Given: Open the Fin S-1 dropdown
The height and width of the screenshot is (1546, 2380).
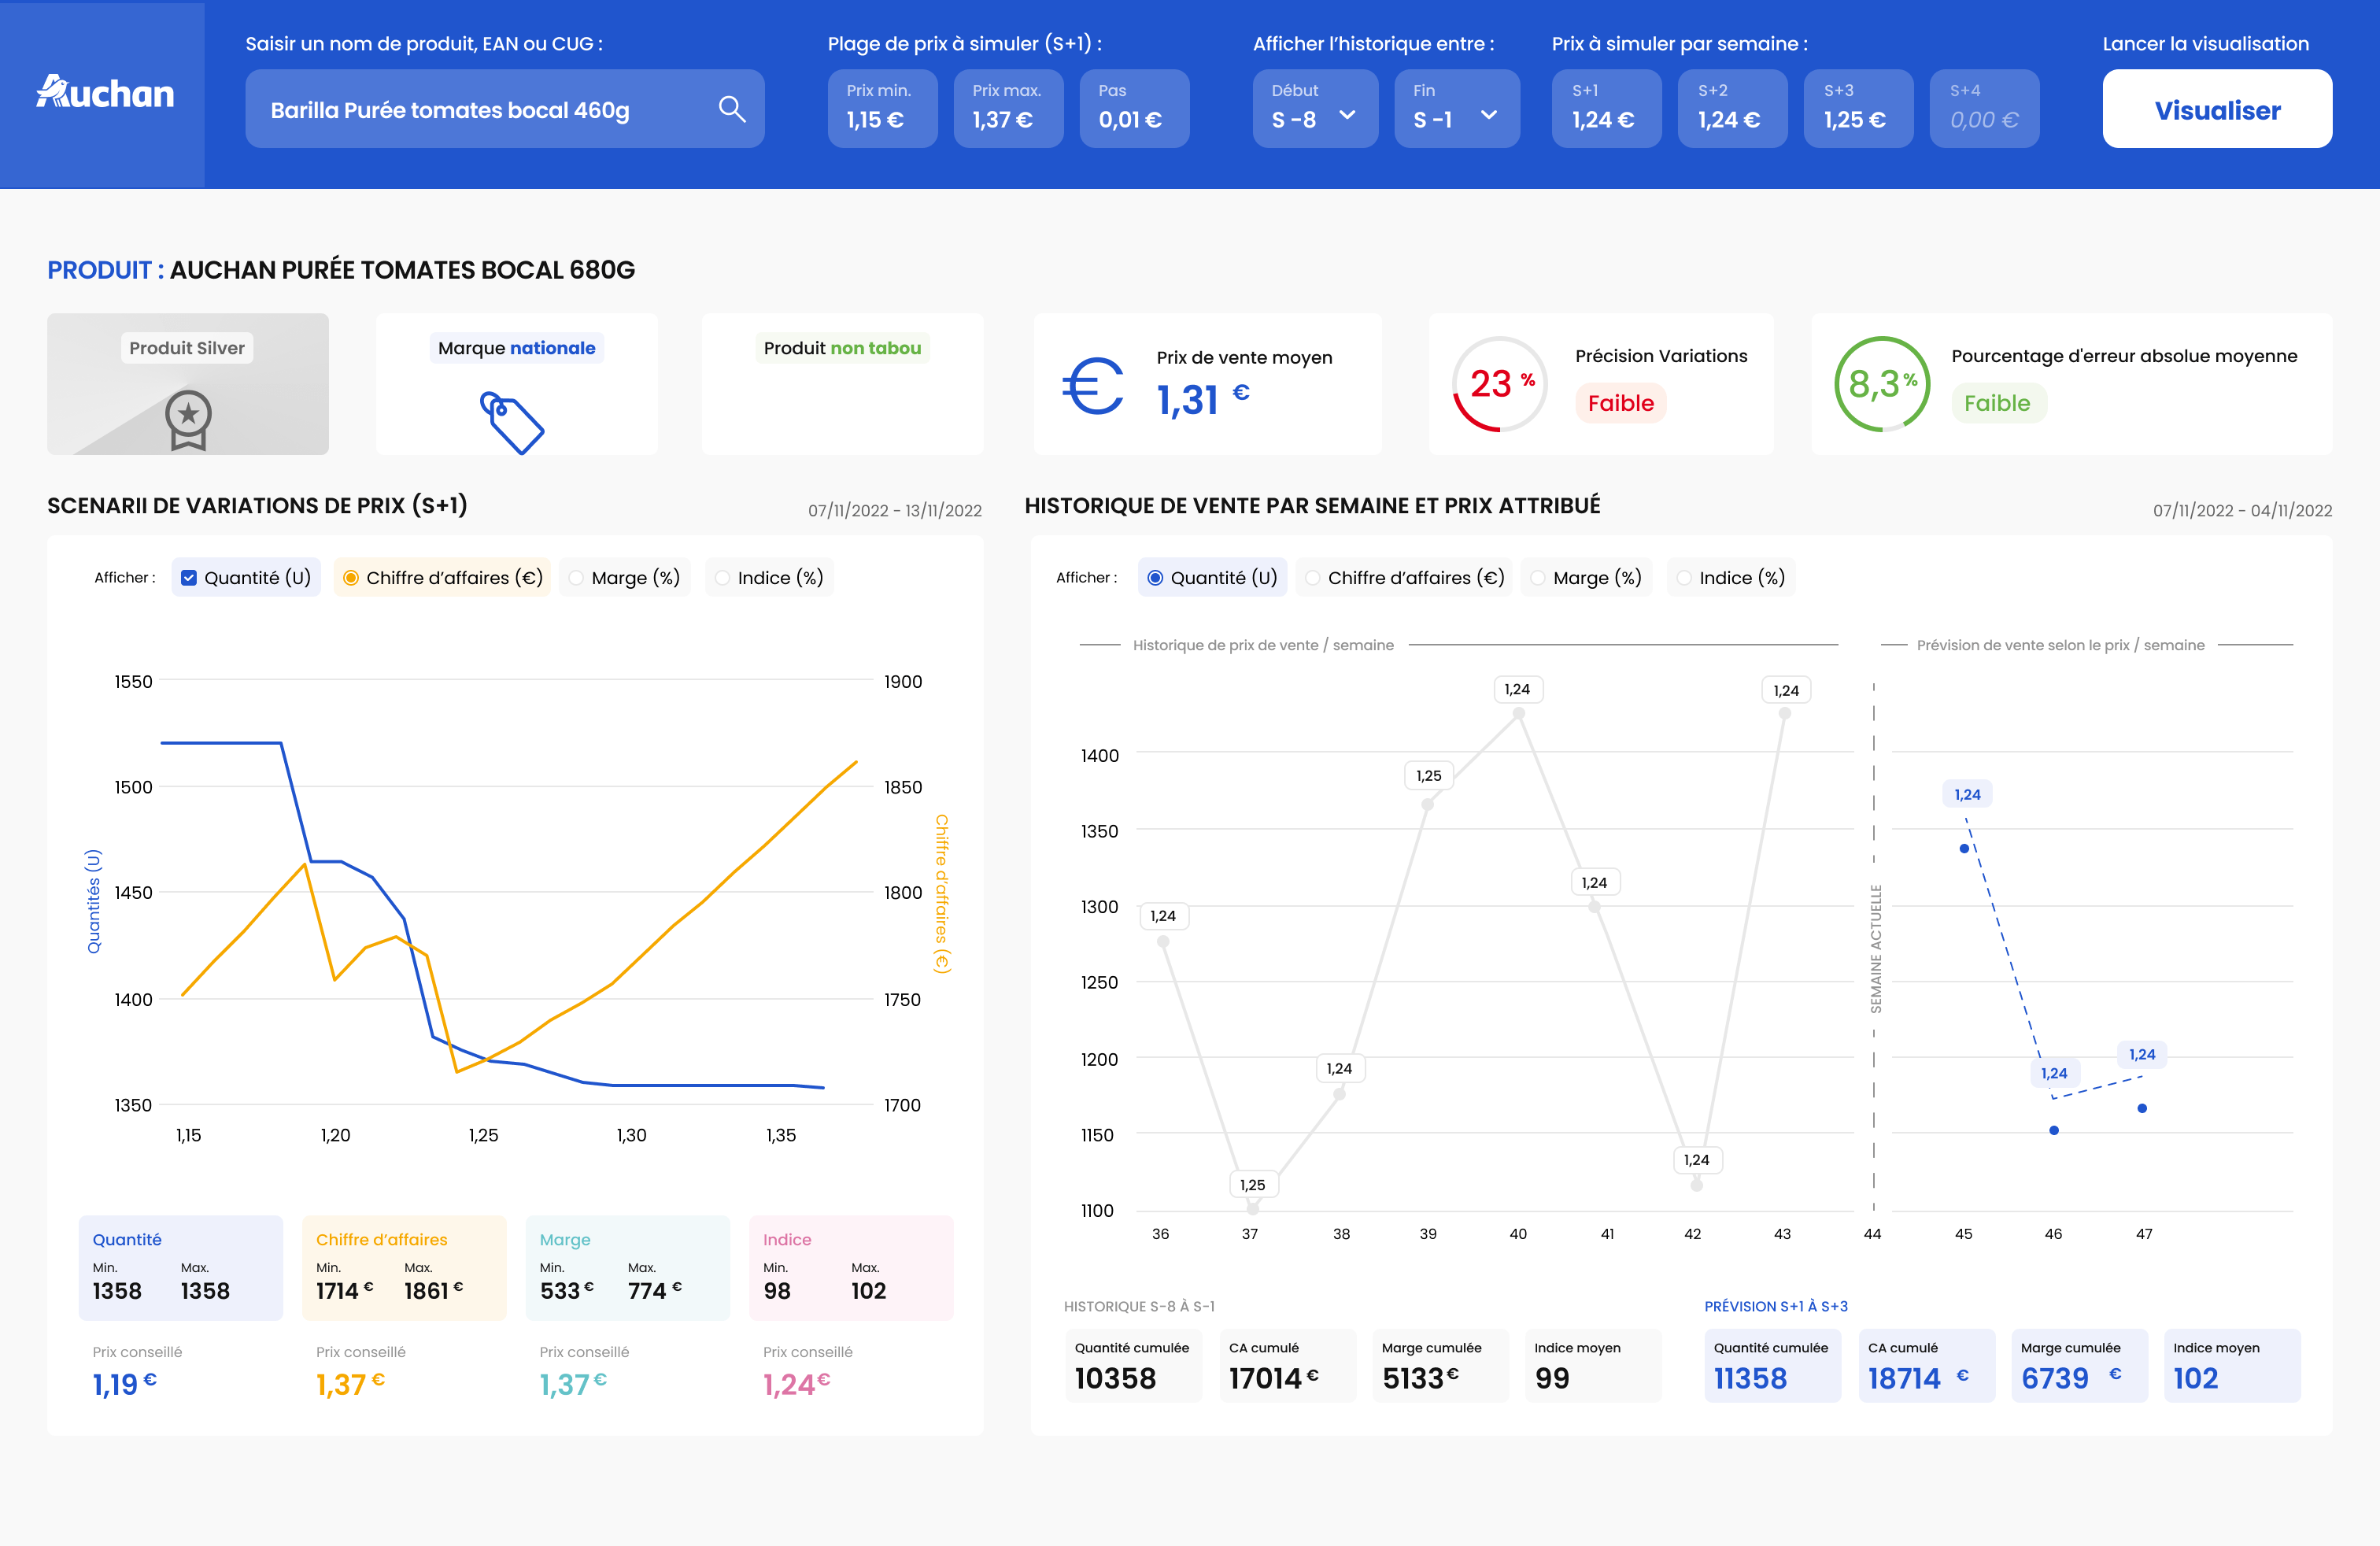Looking at the screenshot, I should [1457, 109].
